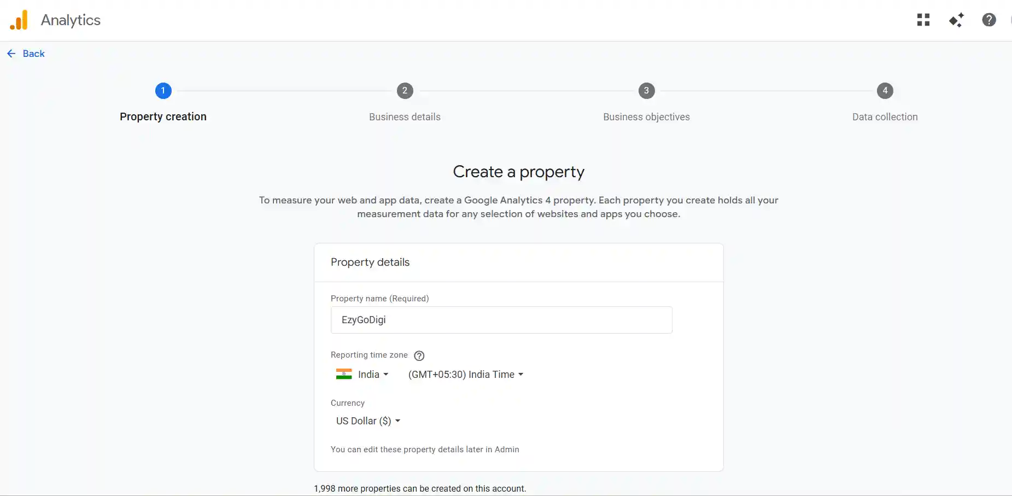This screenshot has height=496, width=1012.
Task: Open the account avatar at top right
Action: 1010,20
